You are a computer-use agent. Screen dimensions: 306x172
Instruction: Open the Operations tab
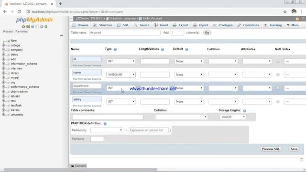(248, 25)
